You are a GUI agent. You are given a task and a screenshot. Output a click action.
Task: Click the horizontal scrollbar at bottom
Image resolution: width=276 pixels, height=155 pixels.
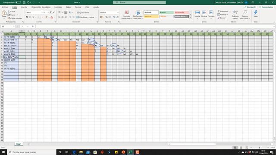click(193, 144)
